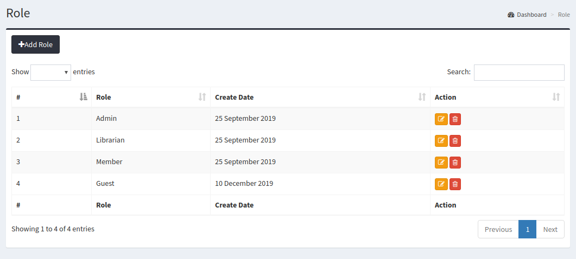Click Admin's 25 September 2019 date

(x=320, y=119)
